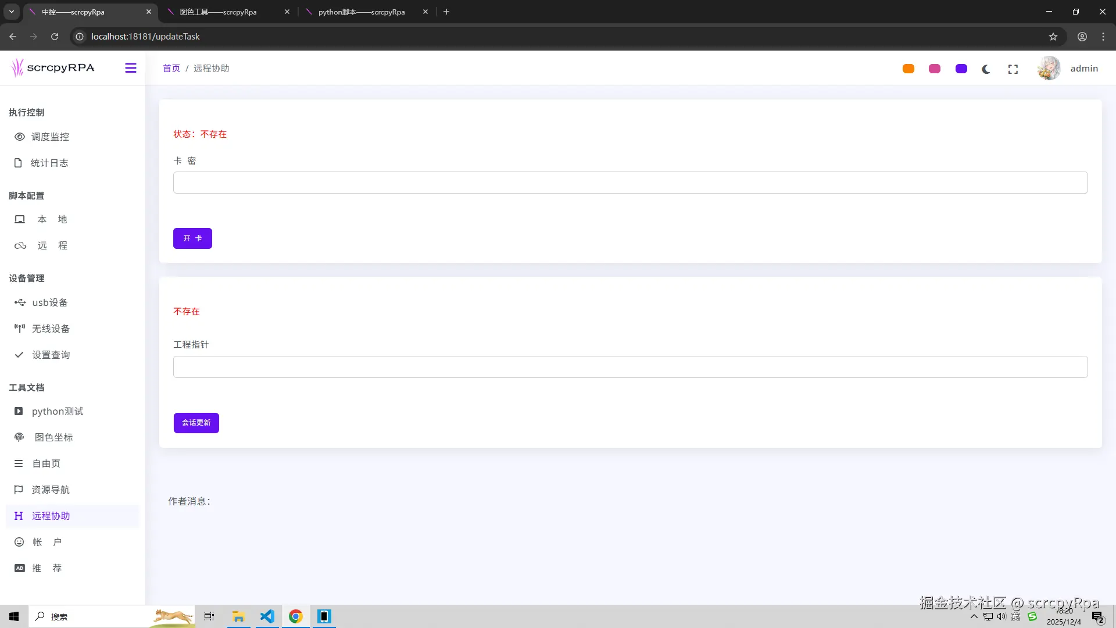Open Visual Studio Code from taskbar
The width and height of the screenshot is (1116, 628).
[x=267, y=616]
